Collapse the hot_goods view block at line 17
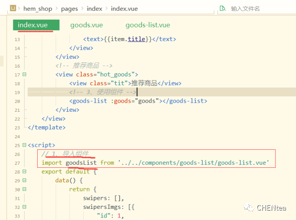Image resolution: width=296 pixels, height=220 pixels. 24,74
